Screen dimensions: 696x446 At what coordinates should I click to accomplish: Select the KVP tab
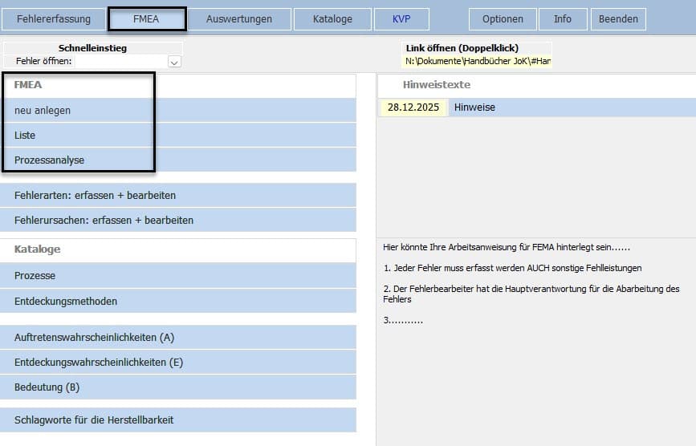pos(401,19)
